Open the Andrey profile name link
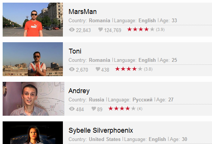The height and width of the screenshot is (144, 212). click(79, 91)
